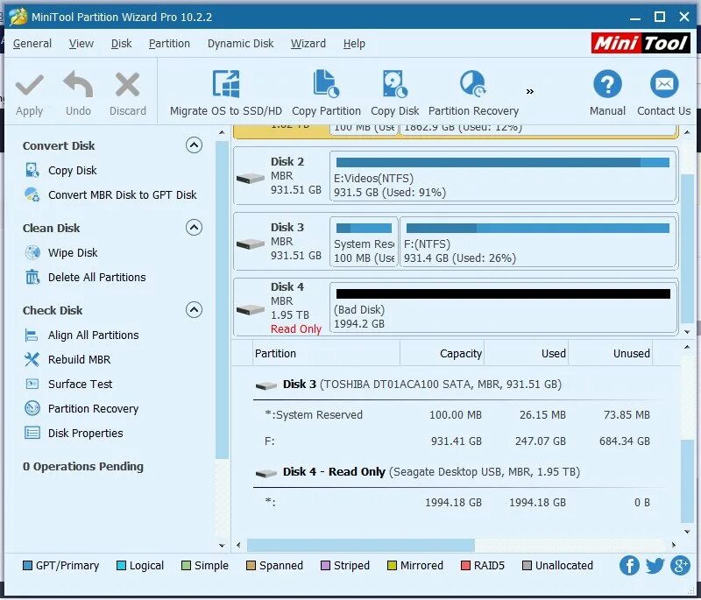Click disk map scroll down arrow

tap(687, 332)
